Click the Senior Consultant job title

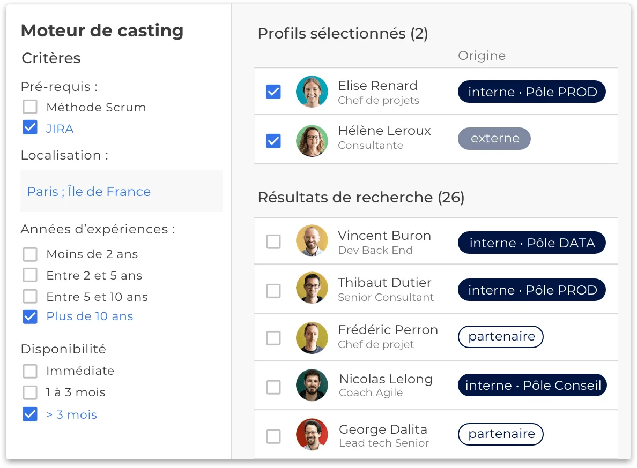[x=386, y=297]
